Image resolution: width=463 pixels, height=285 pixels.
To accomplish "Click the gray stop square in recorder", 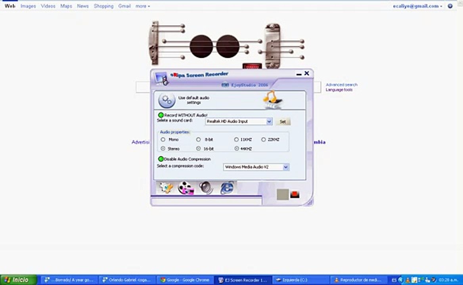I will pos(283,194).
